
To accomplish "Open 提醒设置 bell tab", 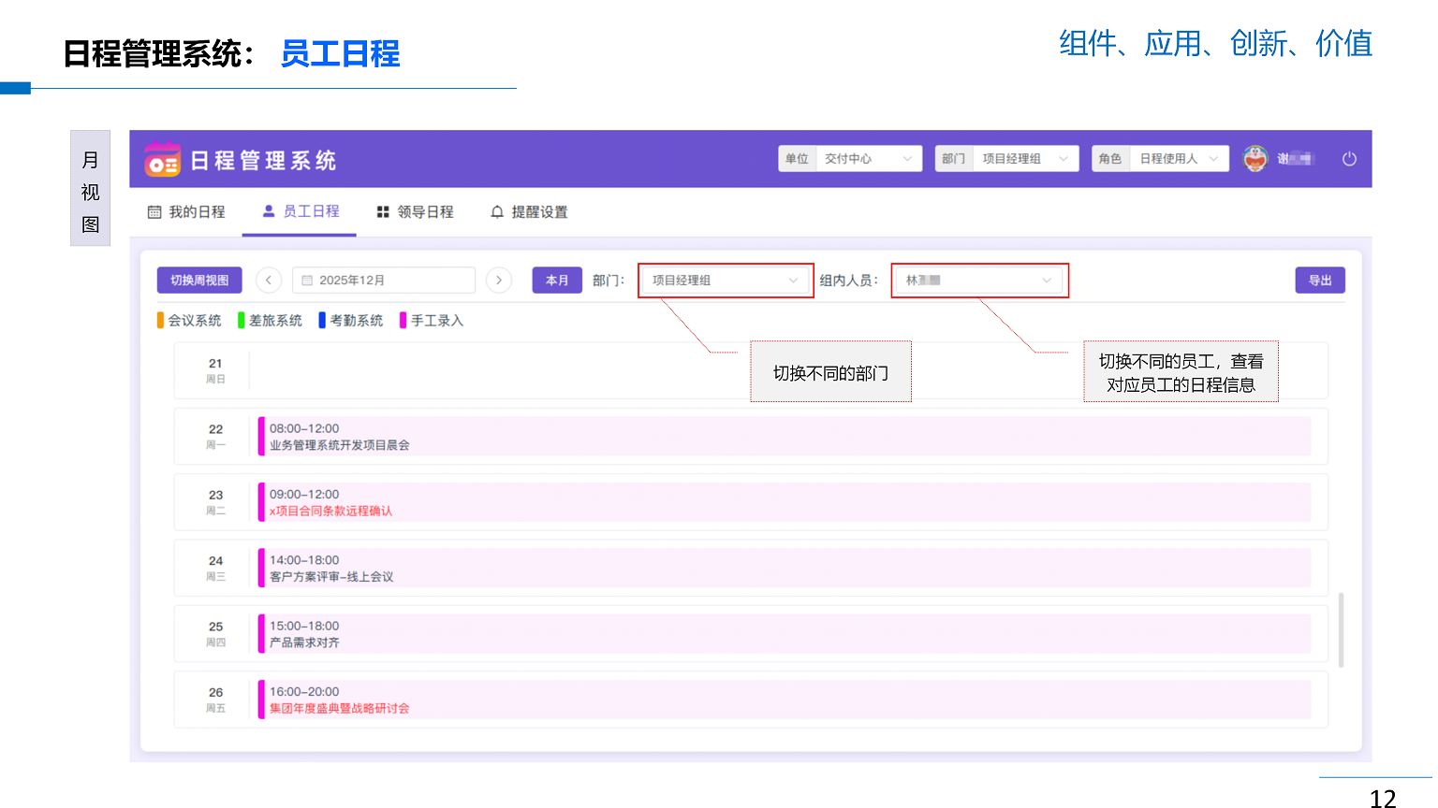I will click(529, 212).
